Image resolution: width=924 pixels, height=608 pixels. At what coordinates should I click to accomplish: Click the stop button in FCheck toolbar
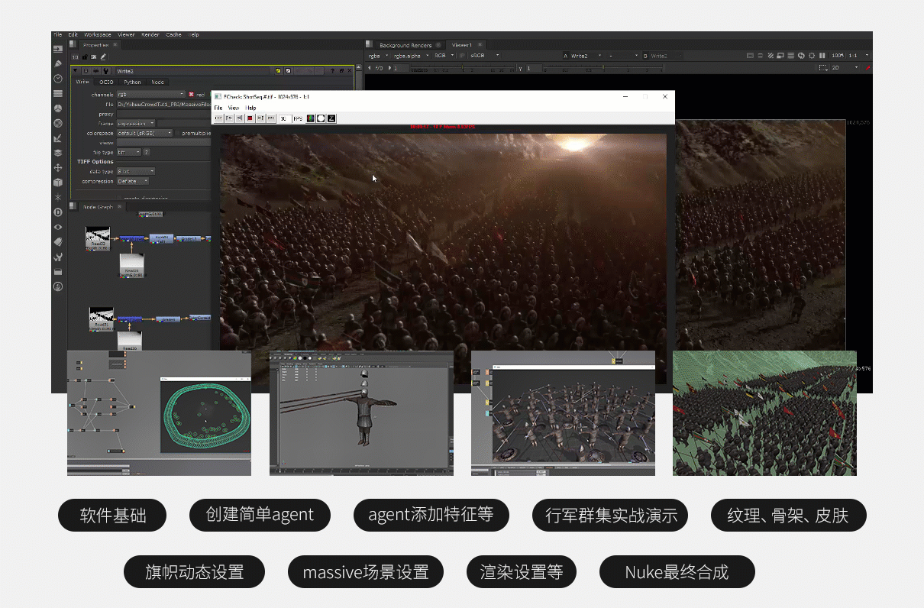tap(250, 118)
